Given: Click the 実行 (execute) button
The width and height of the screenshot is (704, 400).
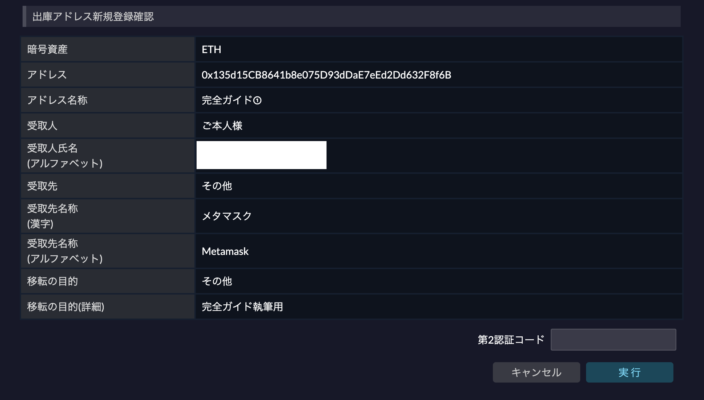Looking at the screenshot, I should [x=629, y=372].
